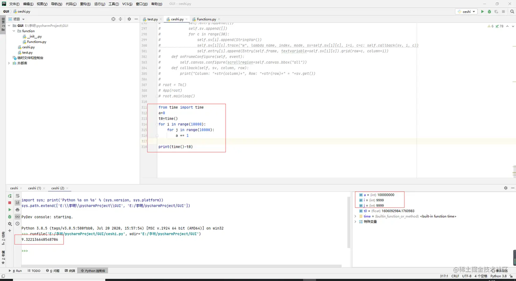Open the 终端 terminal tool window
This screenshot has height=281, width=516.
(70, 271)
